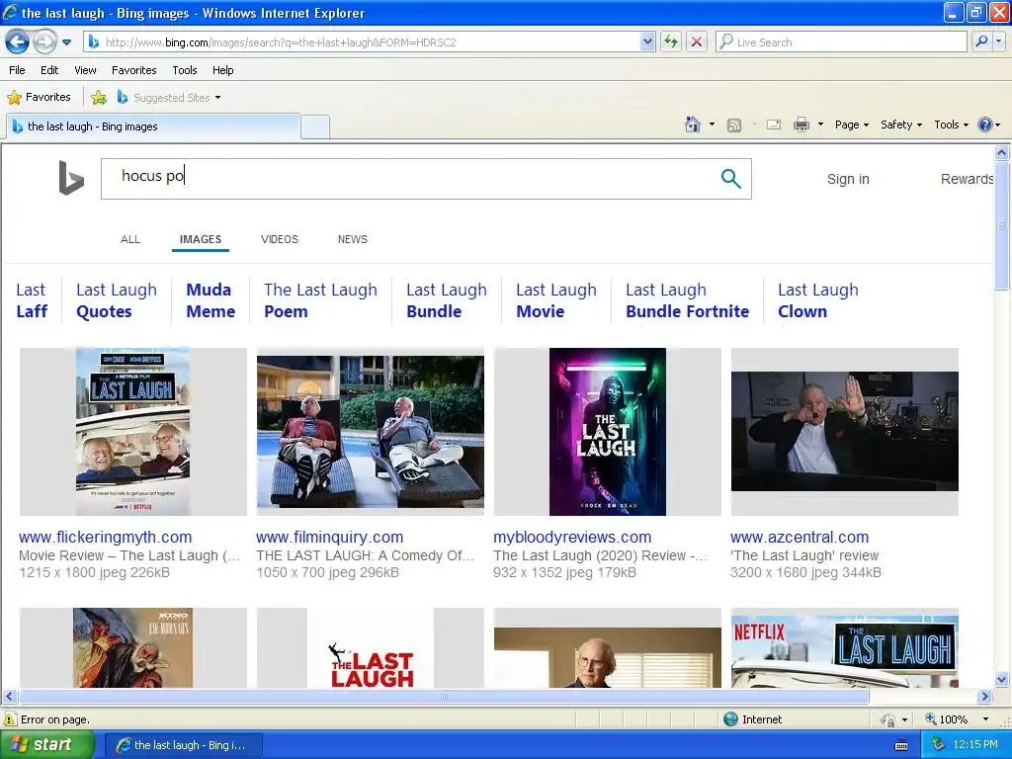Click the Print icon
This screenshot has width=1012, height=759.
click(x=801, y=125)
